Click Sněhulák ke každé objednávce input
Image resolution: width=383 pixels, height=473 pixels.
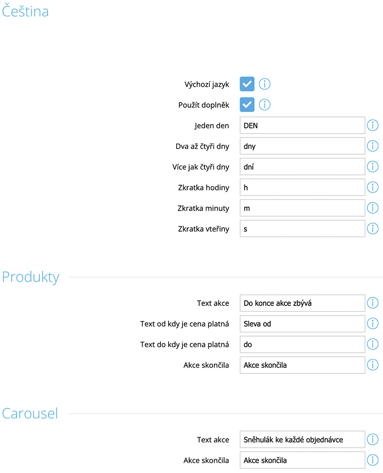click(x=302, y=439)
